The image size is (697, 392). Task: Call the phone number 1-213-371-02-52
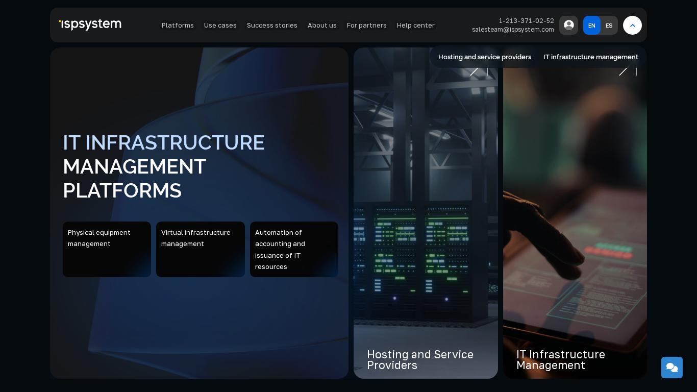coord(526,21)
